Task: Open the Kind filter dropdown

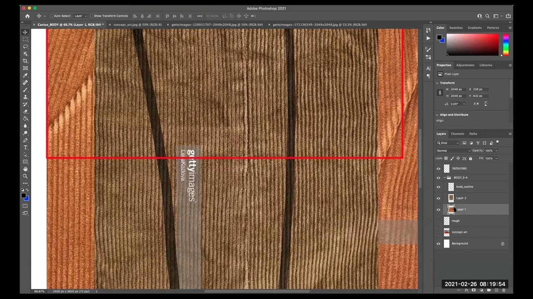Action: pos(448,143)
